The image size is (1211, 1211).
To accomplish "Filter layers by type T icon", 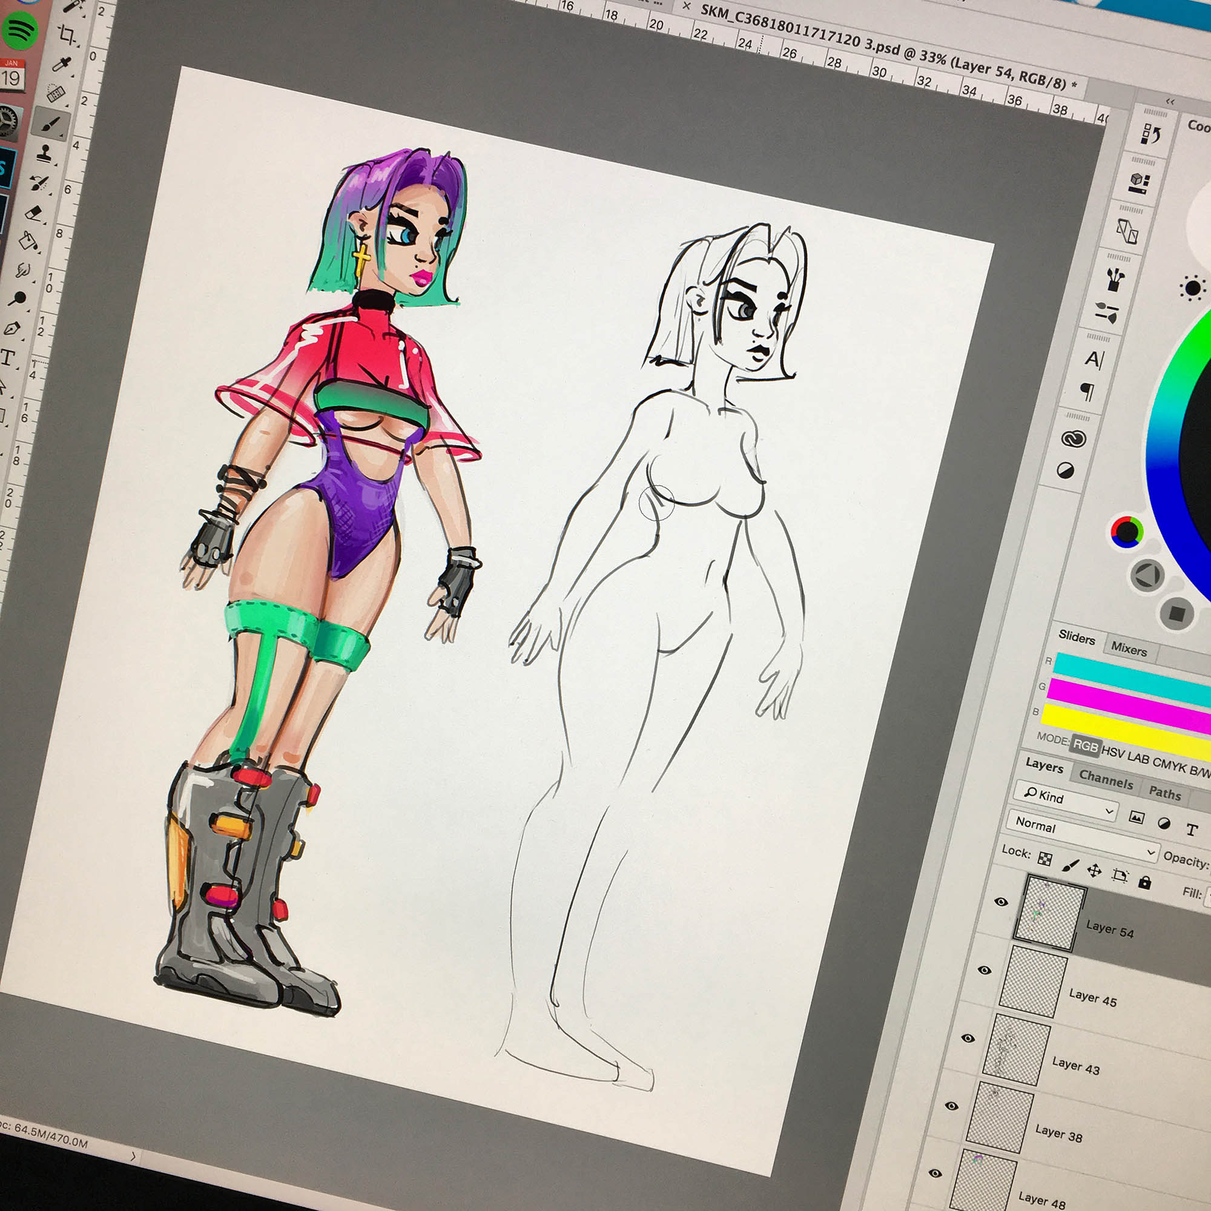I will [x=1192, y=830].
